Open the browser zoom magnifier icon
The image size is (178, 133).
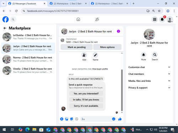(x=153, y=11)
